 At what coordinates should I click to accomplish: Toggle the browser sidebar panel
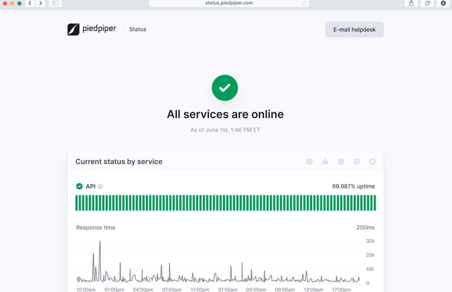[55, 3]
